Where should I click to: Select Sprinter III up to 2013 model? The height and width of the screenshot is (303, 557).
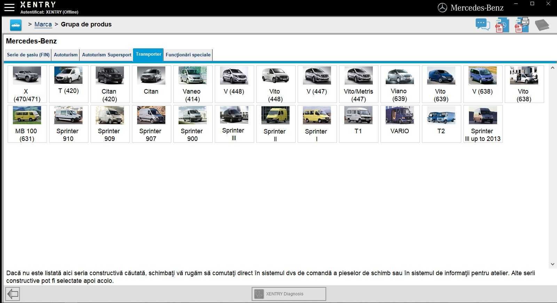pos(483,124)
